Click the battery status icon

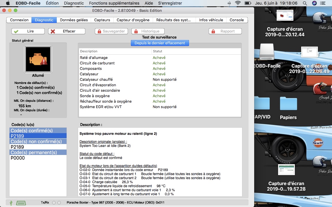click(x=248, y=3)
